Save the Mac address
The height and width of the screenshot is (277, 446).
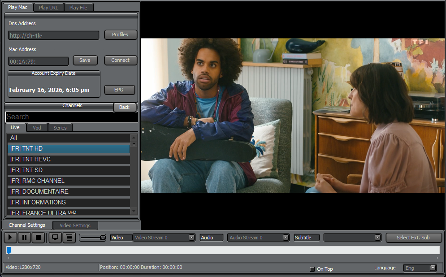click(x=85, y=61)
